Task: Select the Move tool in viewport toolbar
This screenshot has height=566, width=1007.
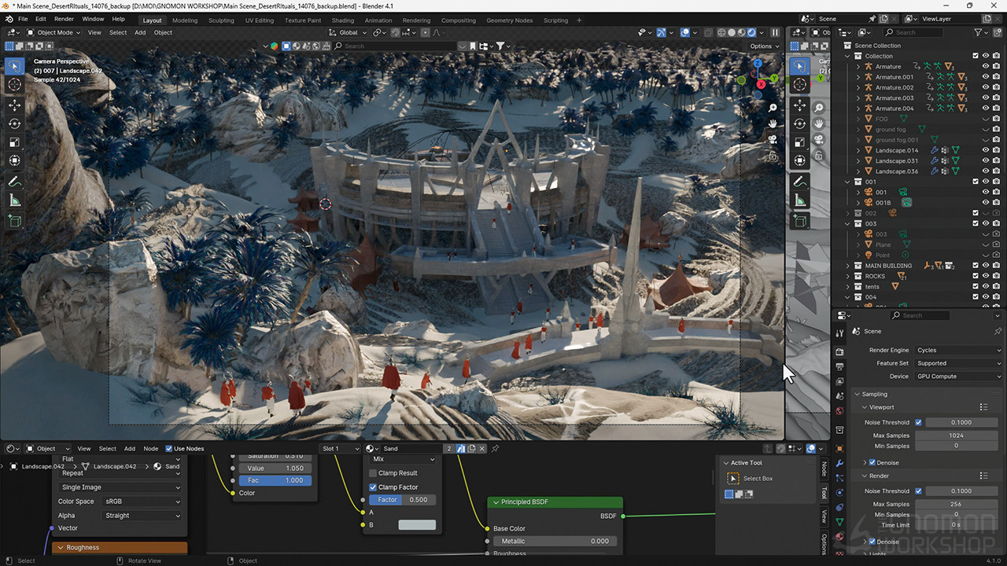Action: (14, 105)
